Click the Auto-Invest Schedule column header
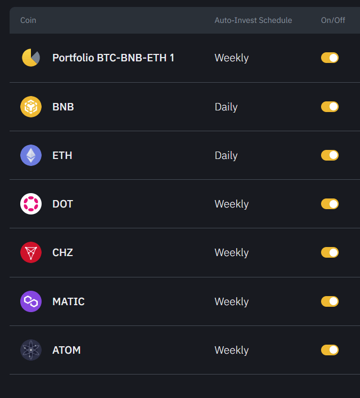The image size is (360, 398). (253, 20)
